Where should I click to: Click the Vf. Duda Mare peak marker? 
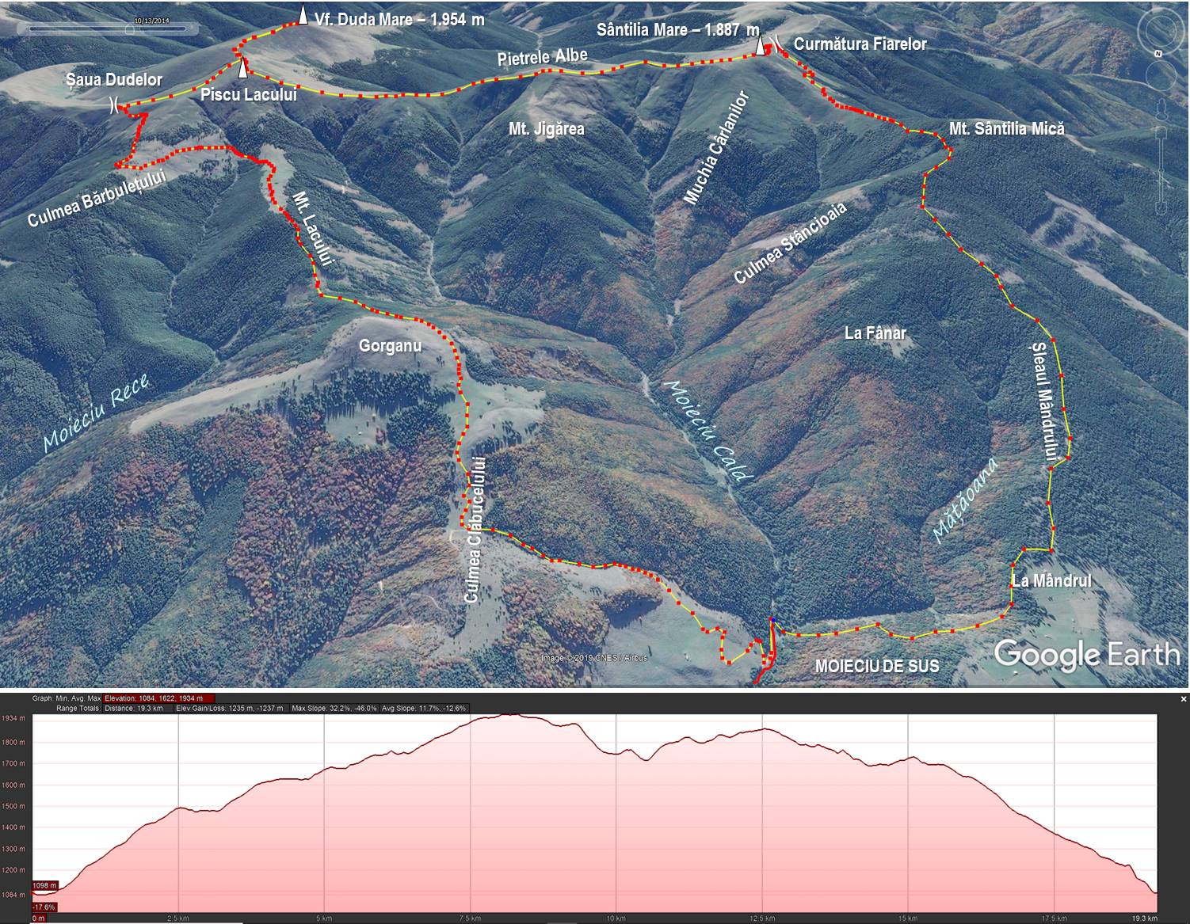pyautogui.click(x=302, y=16)
